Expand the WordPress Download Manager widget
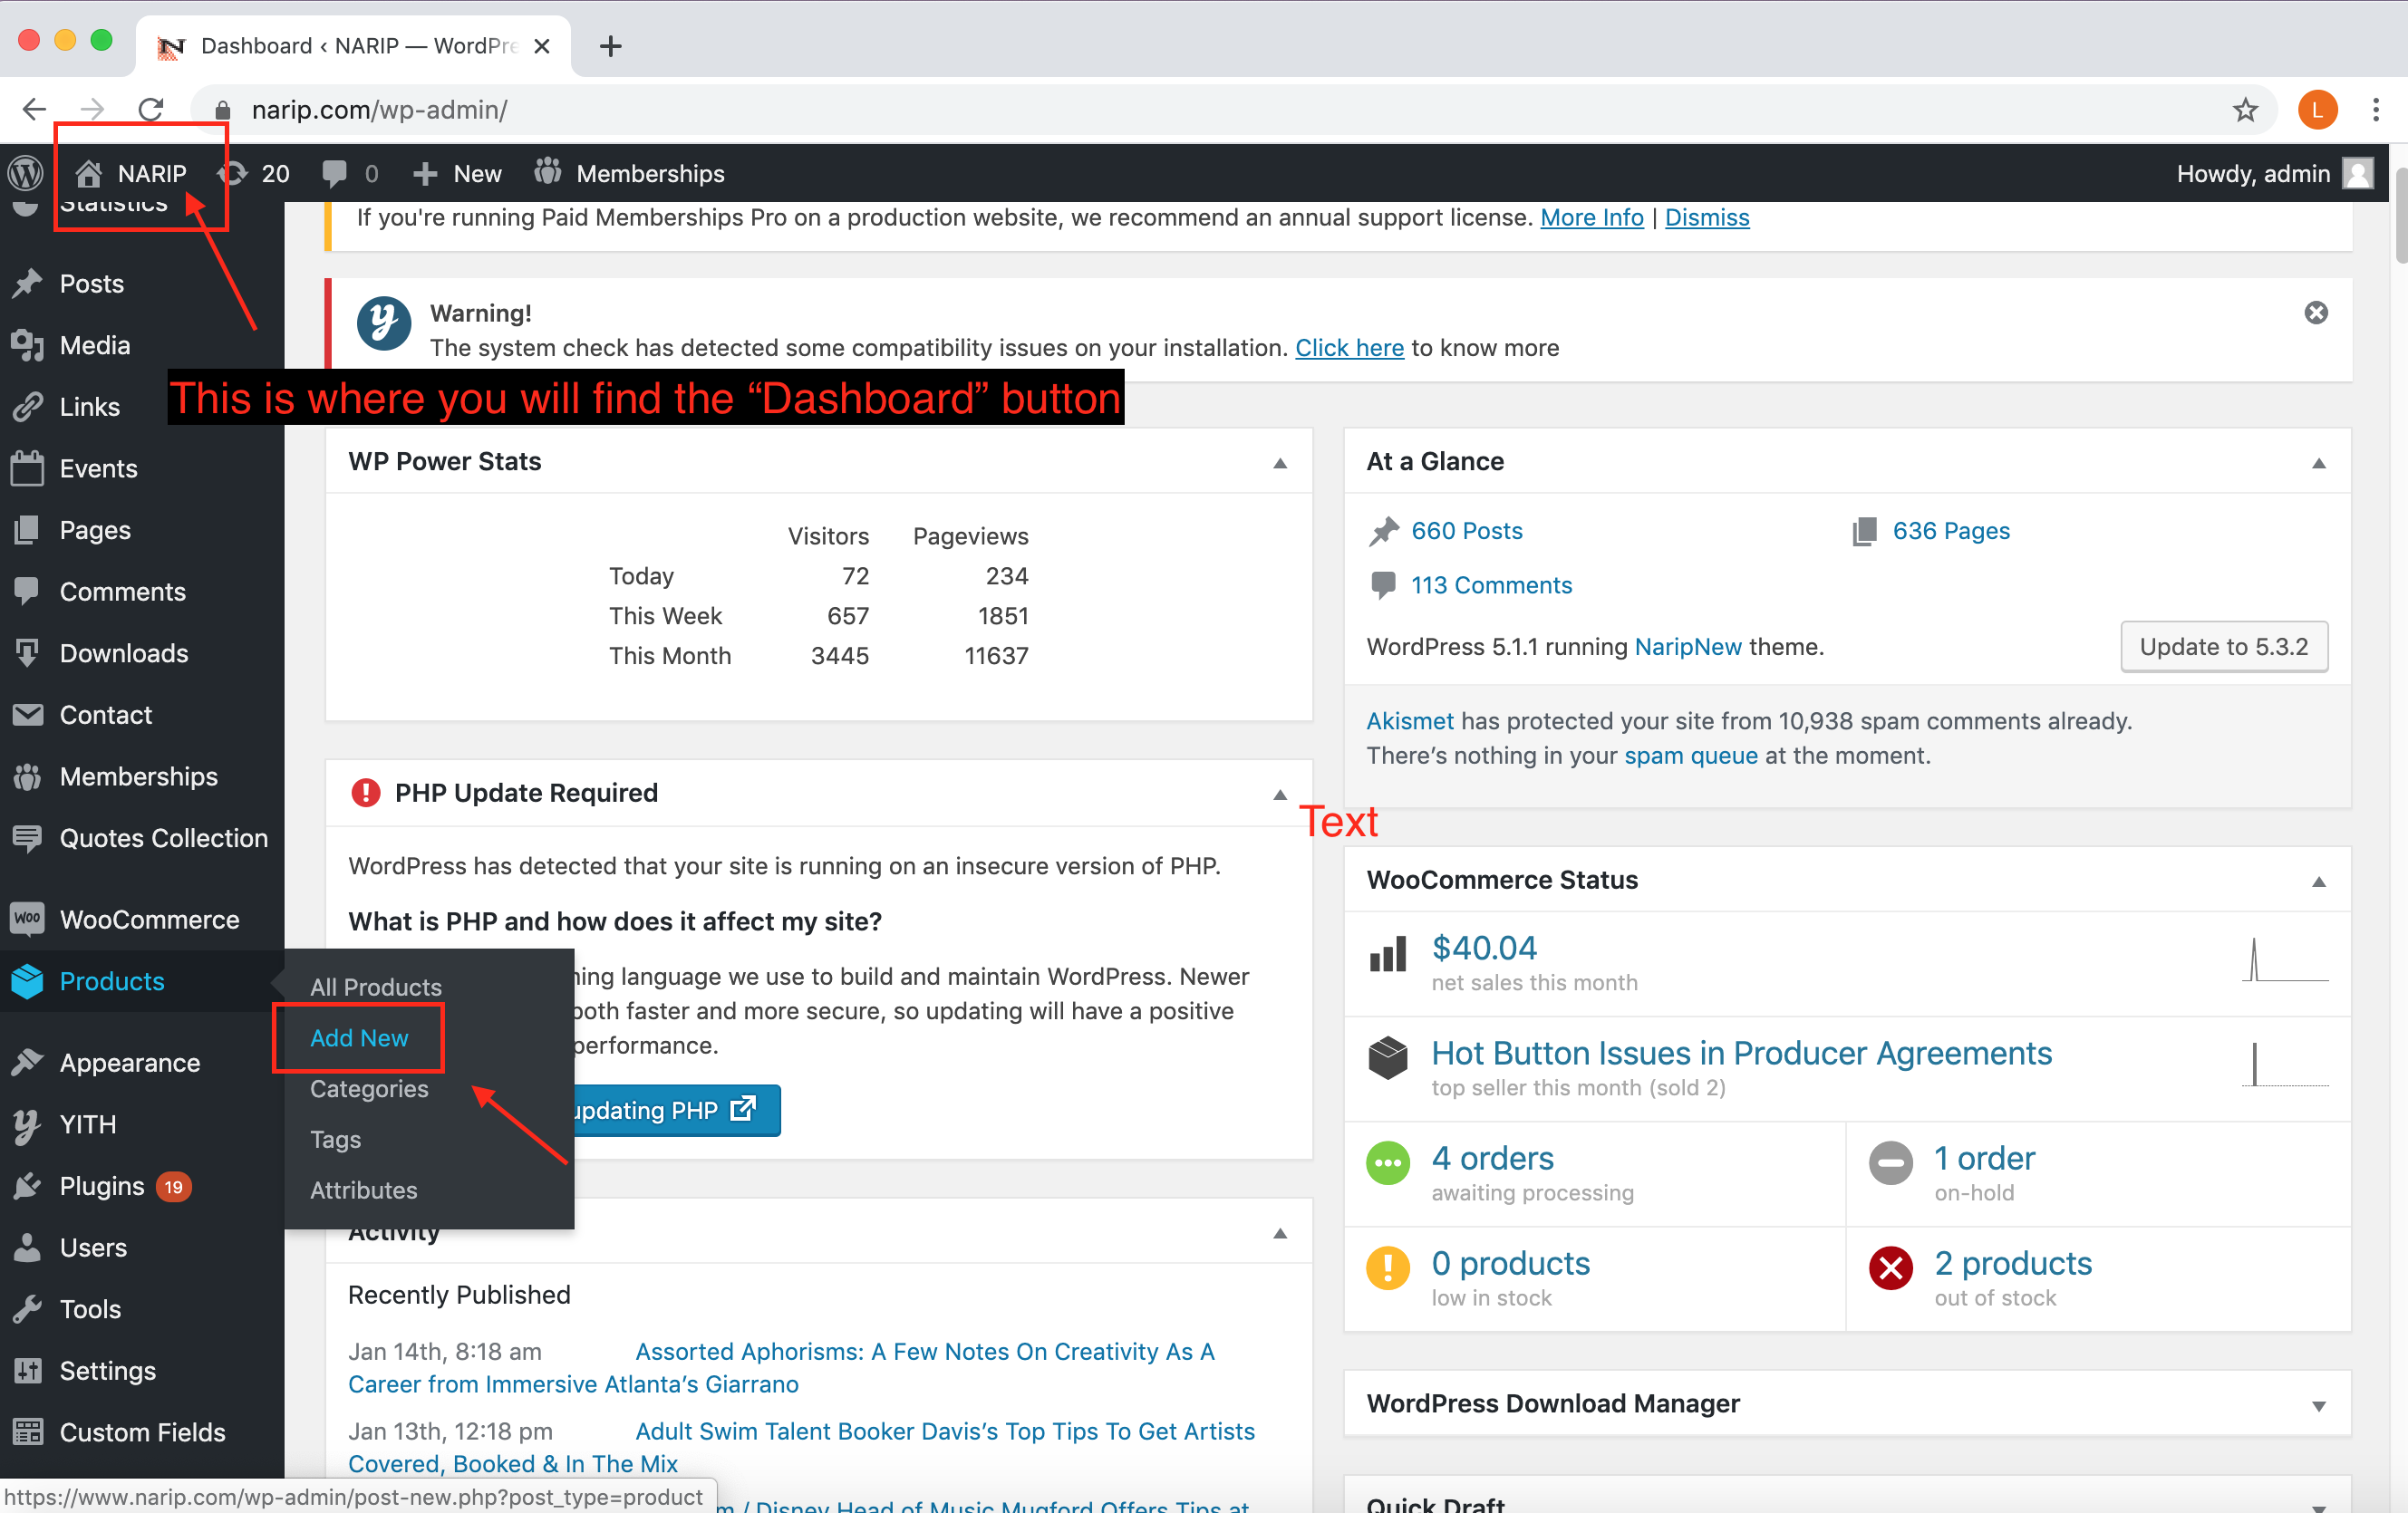2408x1513 pixels. tap(2318, 1405)
